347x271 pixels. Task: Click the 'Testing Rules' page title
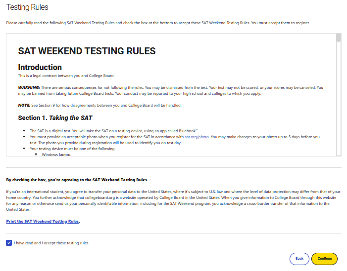click(27, 8)
